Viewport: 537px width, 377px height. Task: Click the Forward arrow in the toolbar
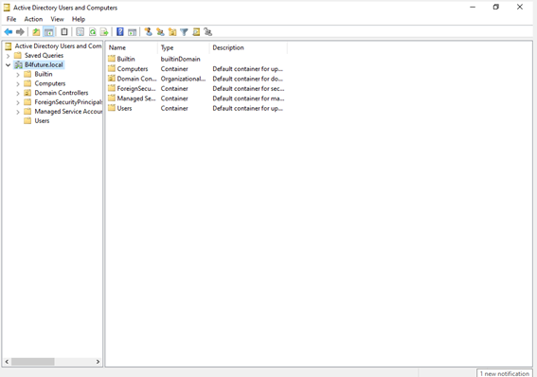click(x=20, y=32)
